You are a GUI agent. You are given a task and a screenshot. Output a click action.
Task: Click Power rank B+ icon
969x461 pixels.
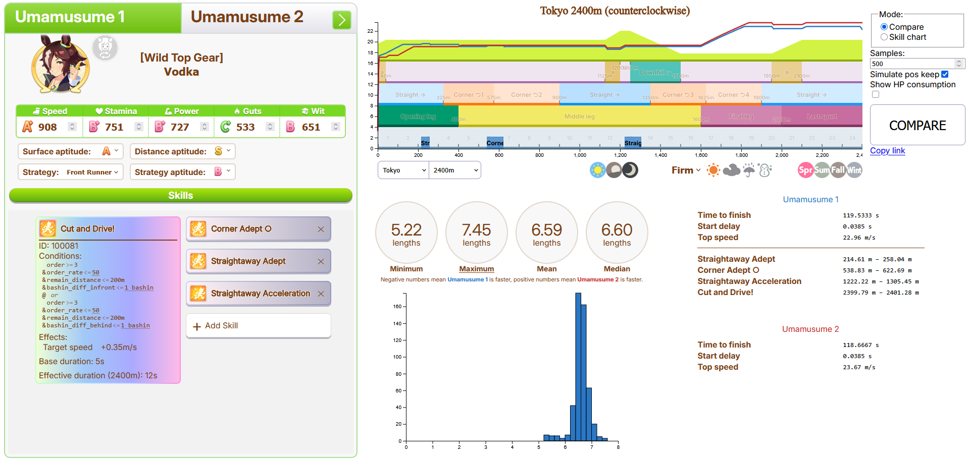(x=160, y=127)
